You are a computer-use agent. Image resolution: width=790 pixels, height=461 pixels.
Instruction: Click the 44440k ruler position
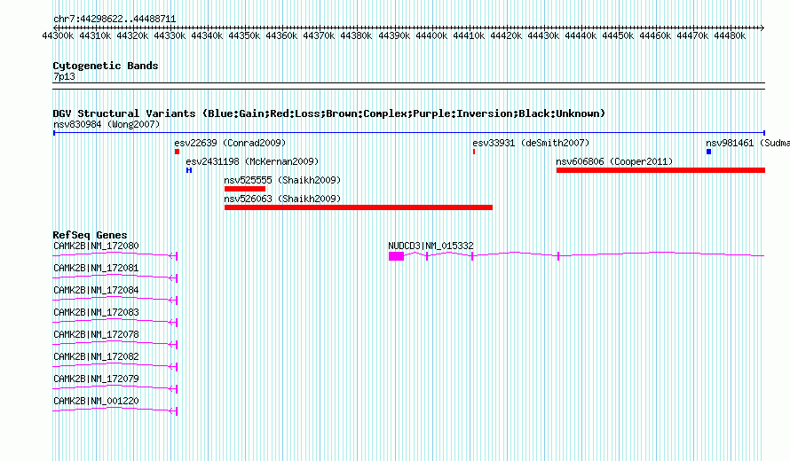[581, 35]
